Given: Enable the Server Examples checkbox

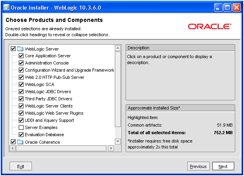Looking at the screenshot, I should (x=21, y=127).
